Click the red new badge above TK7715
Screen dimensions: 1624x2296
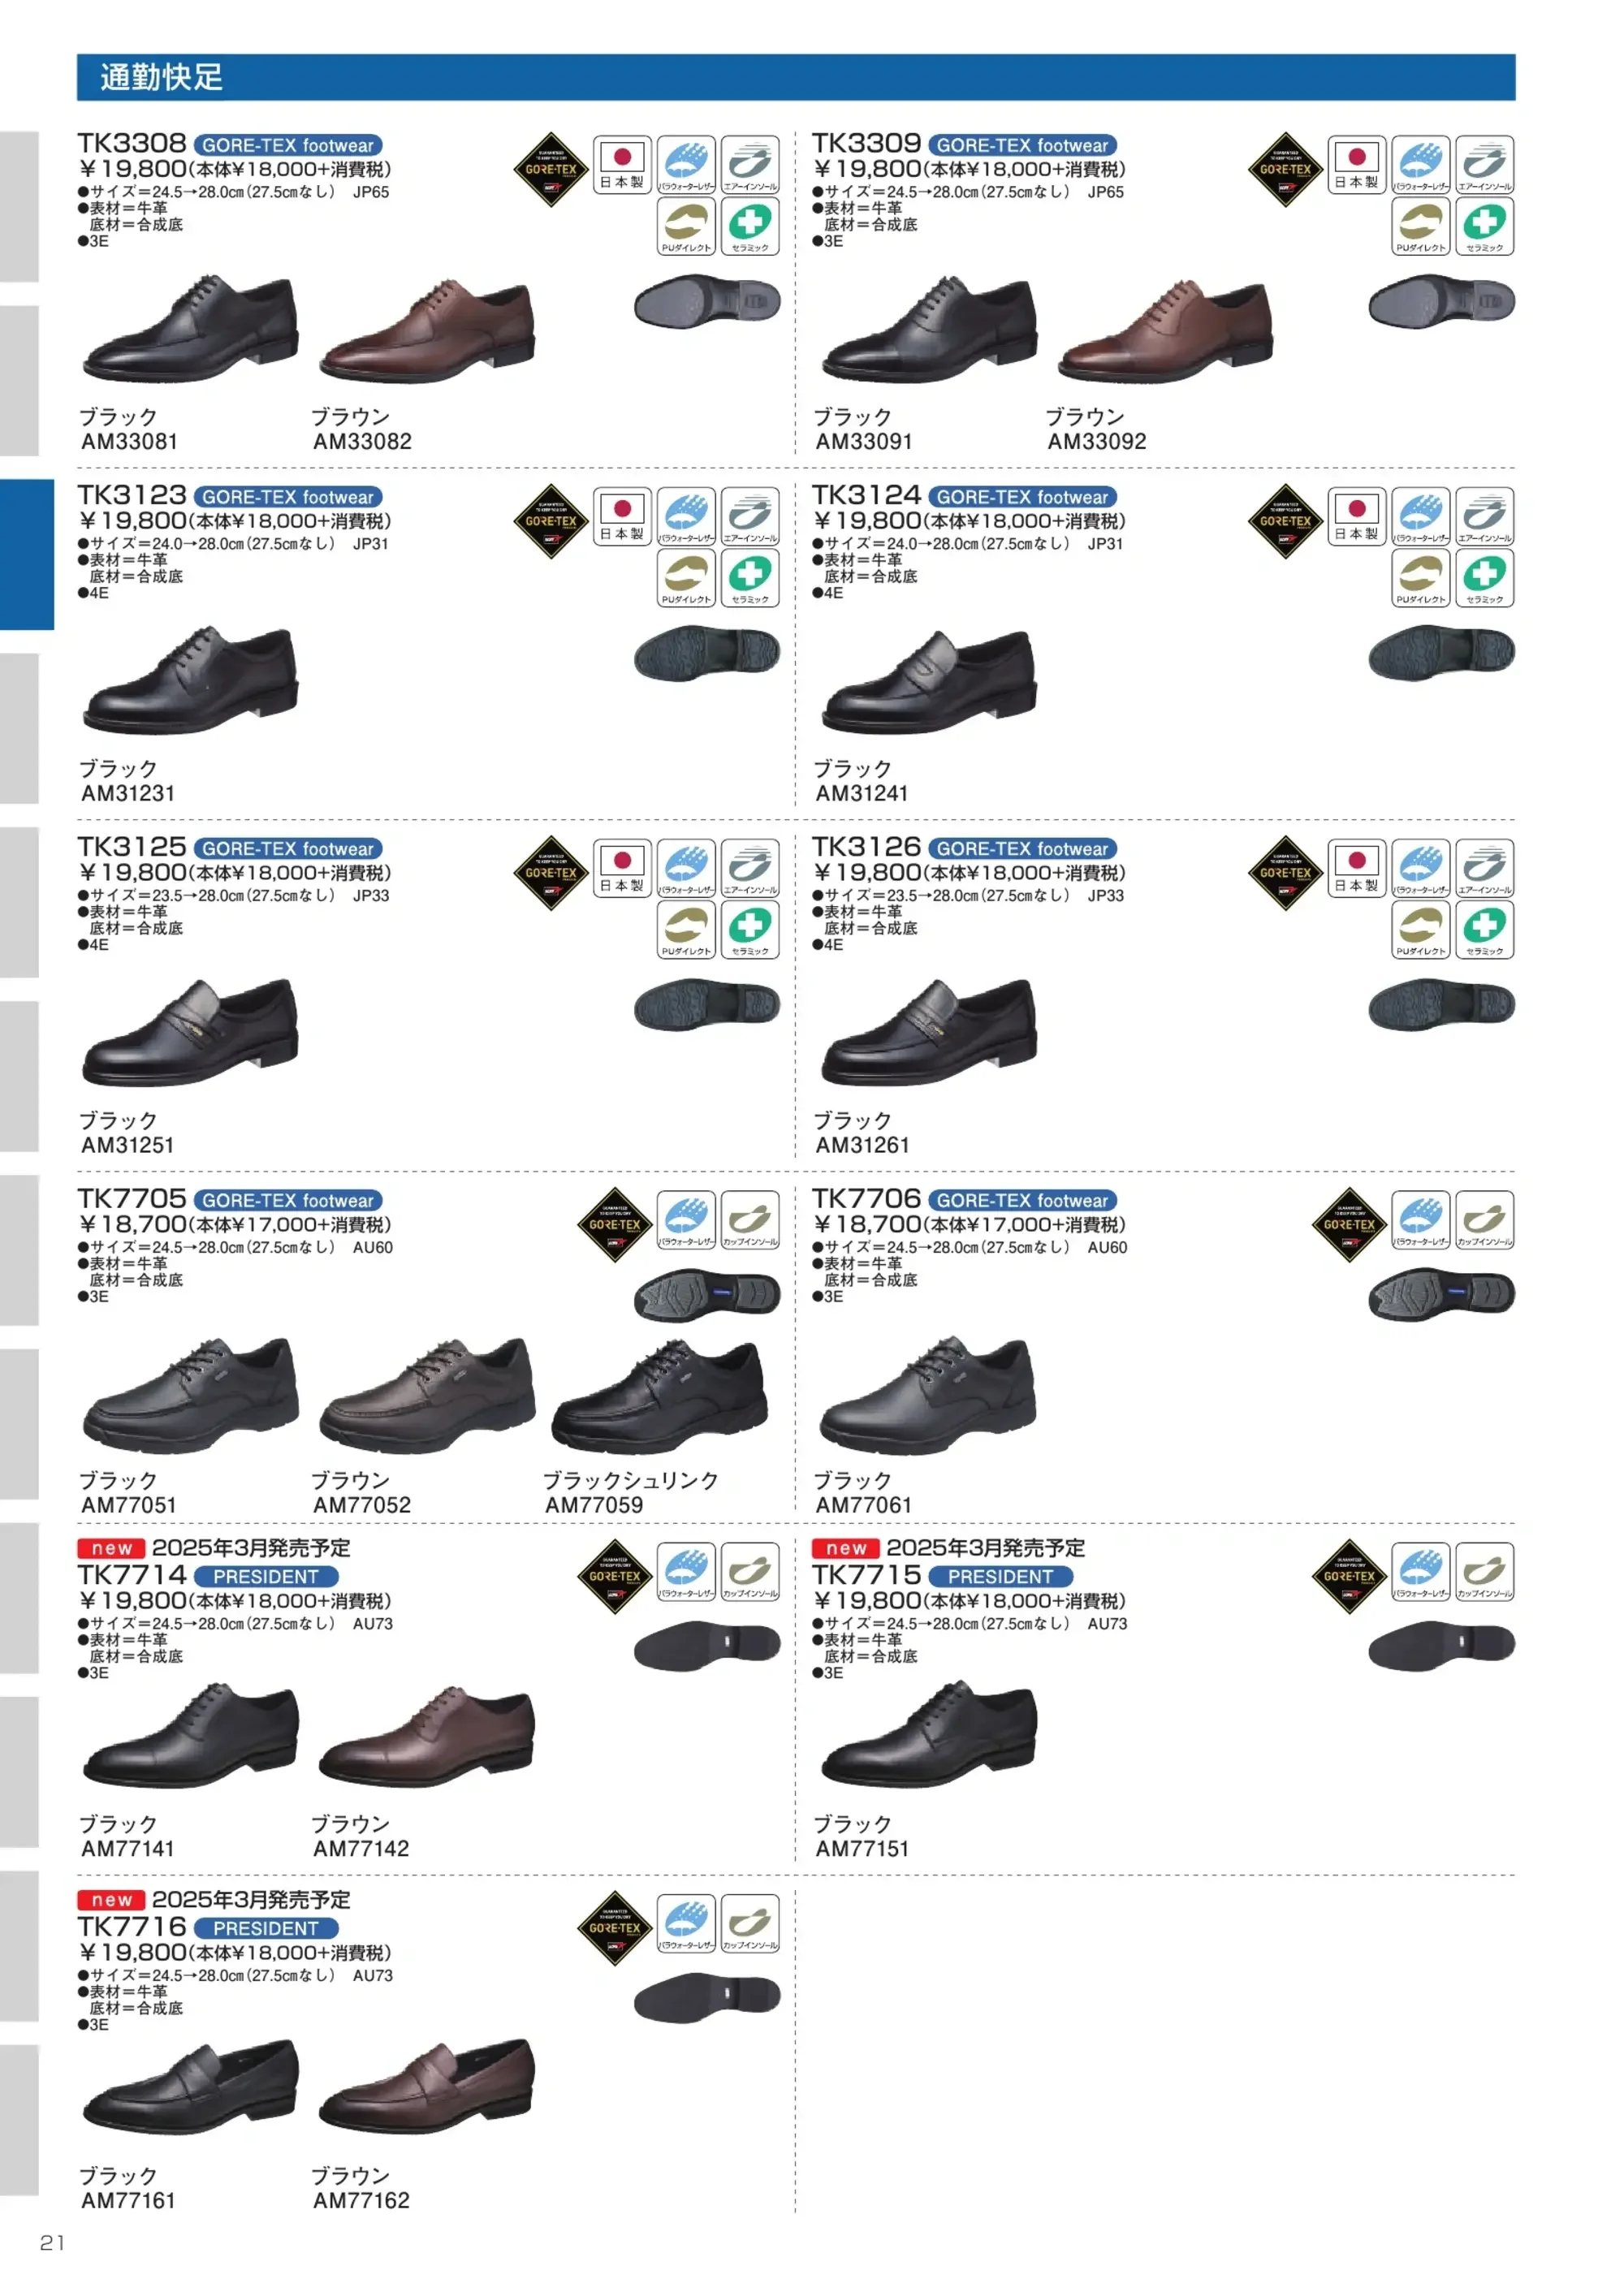[x=845, y=1548]
